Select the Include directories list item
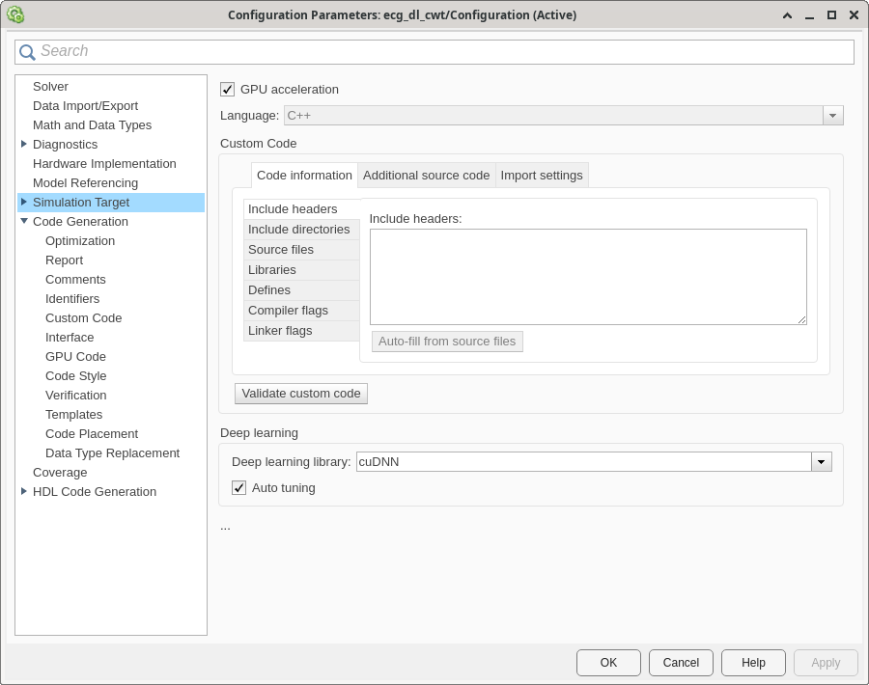Viewport: 869px width, 685px height. [x=299, y=230]
